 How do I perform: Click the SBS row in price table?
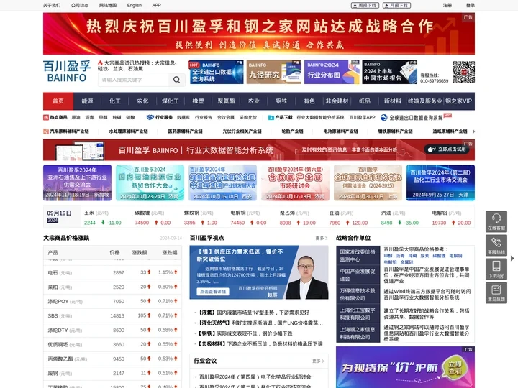pos(112,315)
